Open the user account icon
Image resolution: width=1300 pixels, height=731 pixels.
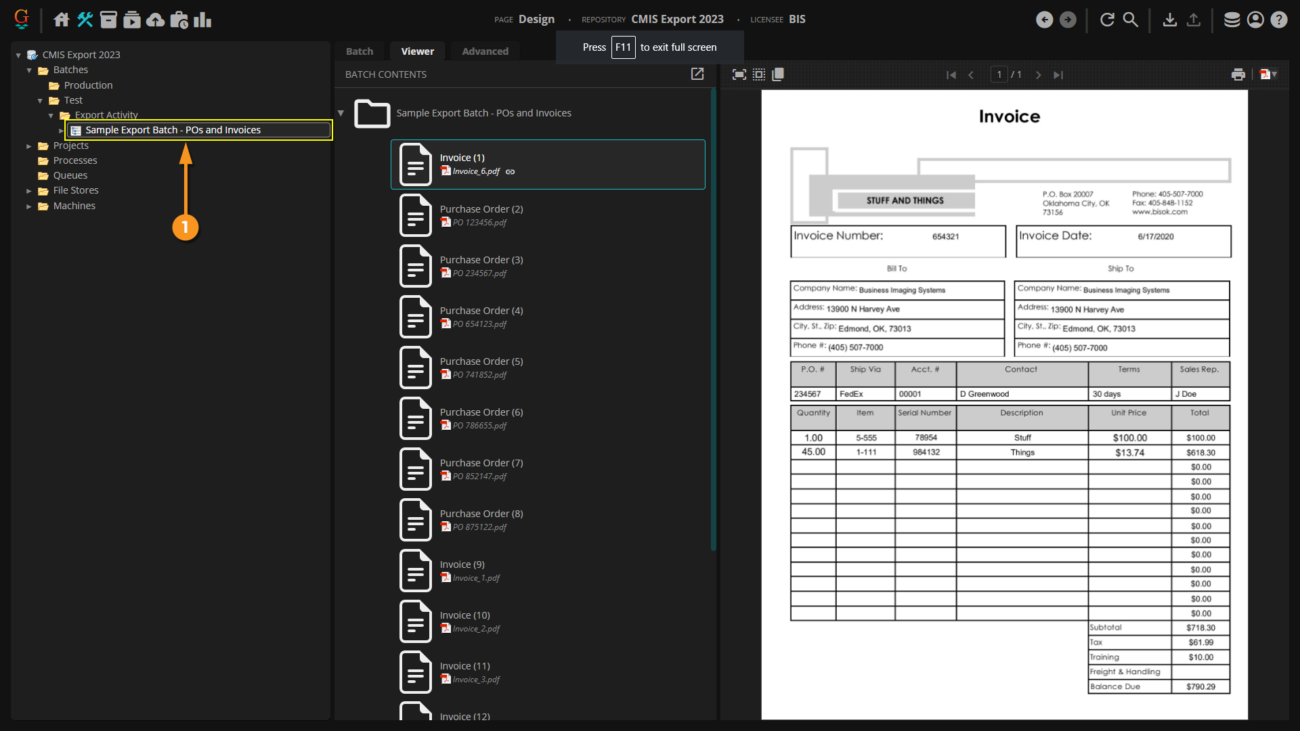click(x=1255, y=20)
